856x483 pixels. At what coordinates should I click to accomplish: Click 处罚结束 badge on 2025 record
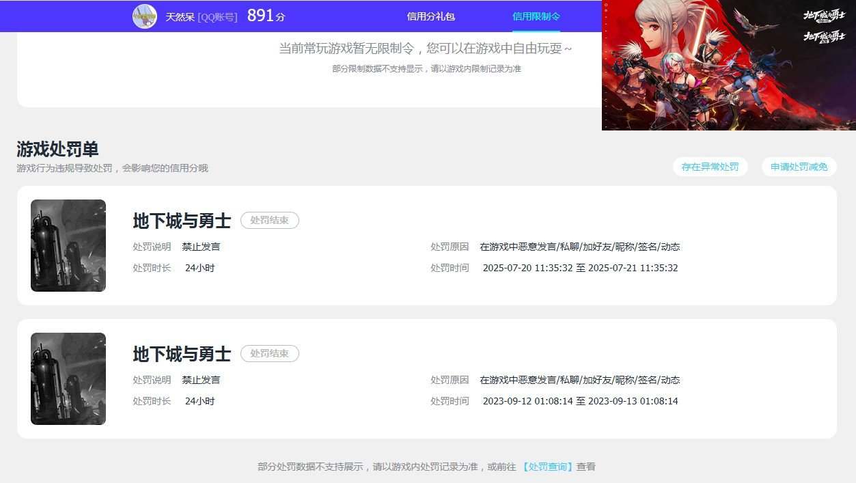(270, 221)
